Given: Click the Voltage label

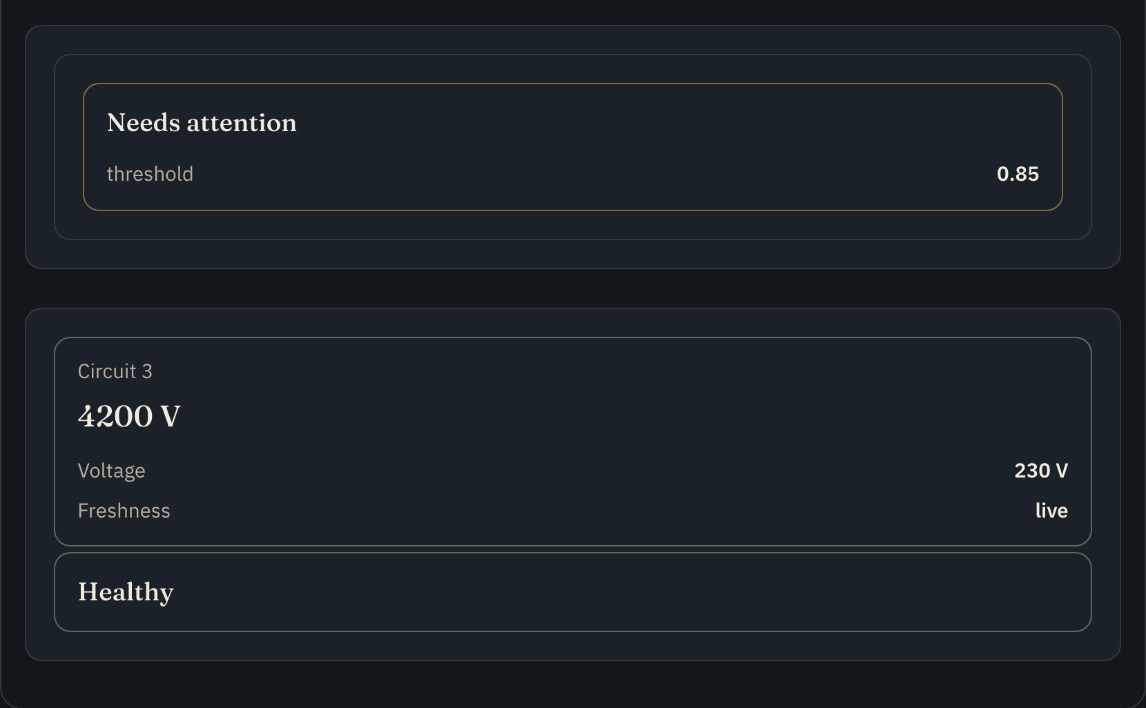Looking at the screenshot, I should (x=112, y=471).
